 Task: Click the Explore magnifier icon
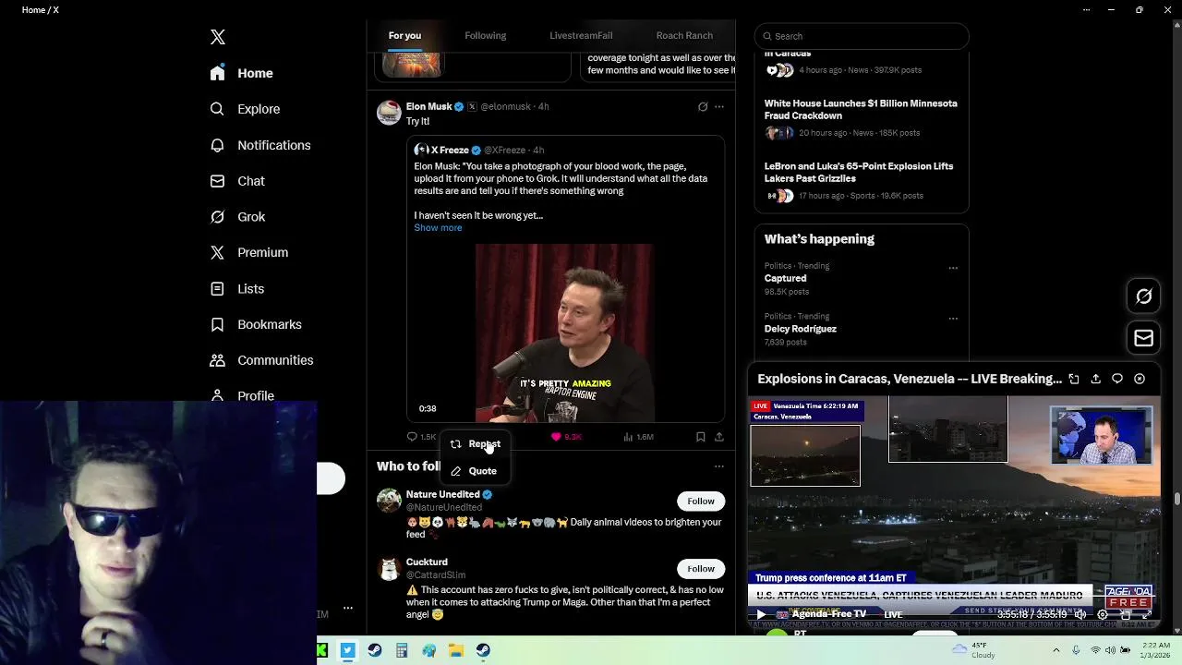[x=217, y=109]
